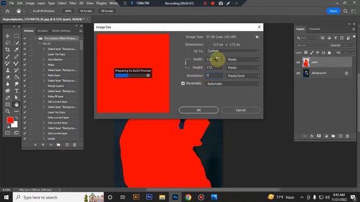The height and width of the screenshot is (202, 360).
Task: Select the Clone Stamp tool
Action: (7, 70)
